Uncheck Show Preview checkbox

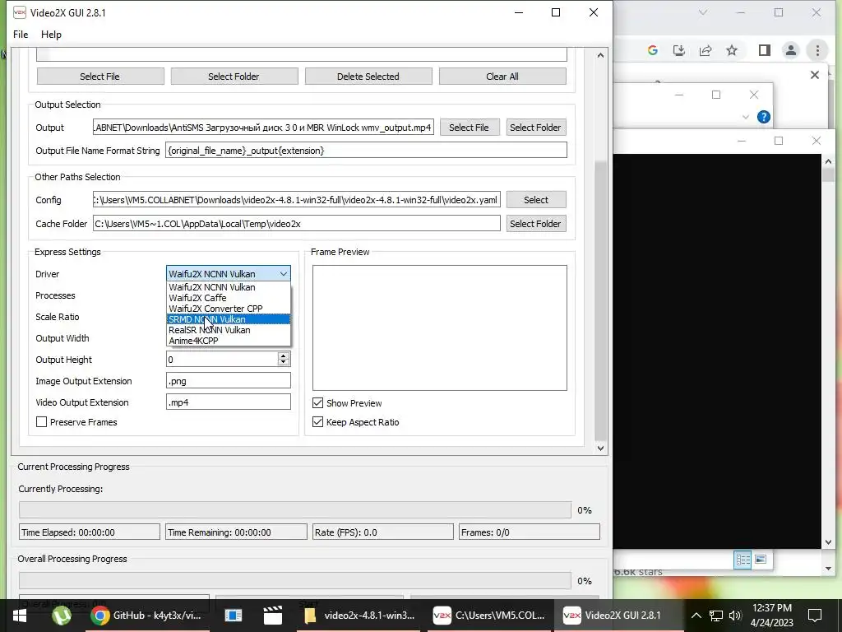click(x=318, y=403)
